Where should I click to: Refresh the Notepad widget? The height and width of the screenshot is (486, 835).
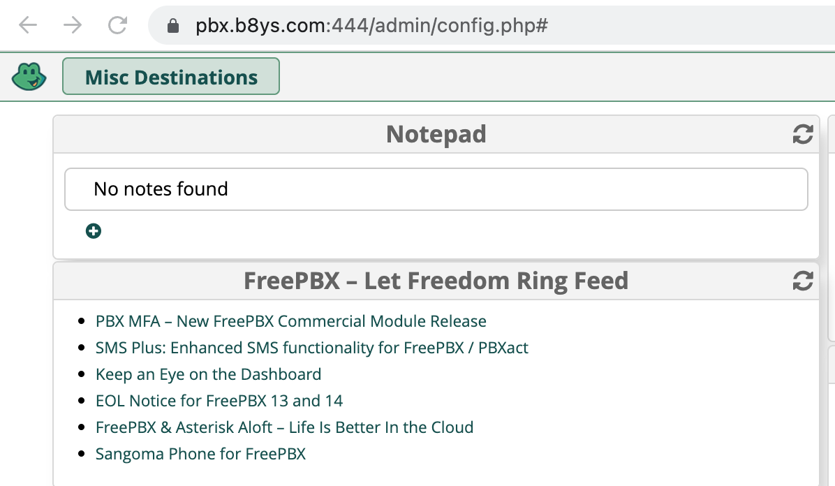pos(803,135)
